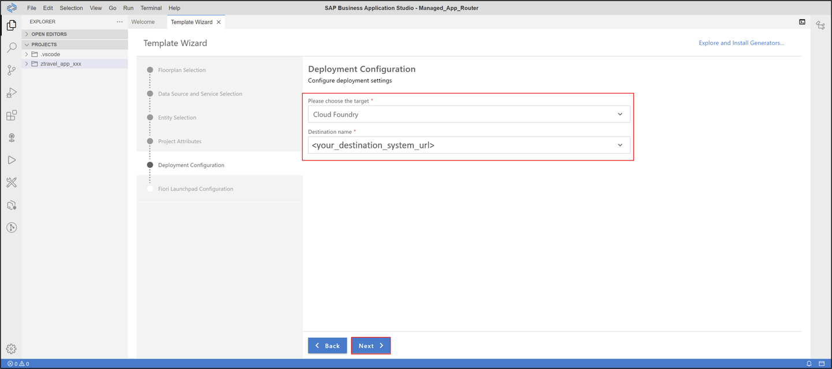Click the Next button
Screen dimensions: 832x369
pyautogui.click(x=371, y=346)
